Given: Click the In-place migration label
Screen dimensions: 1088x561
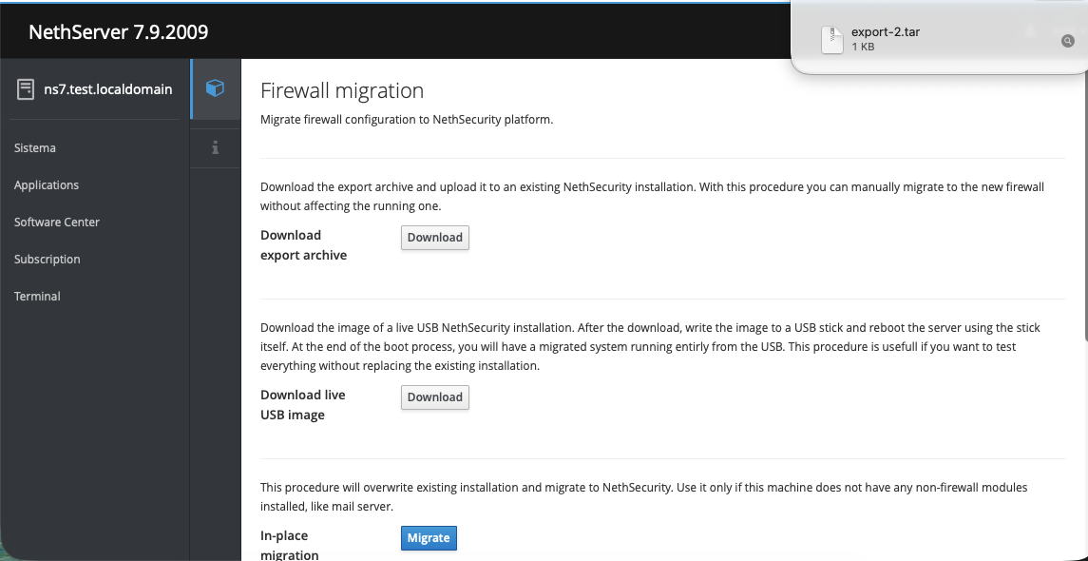Looking at the screenshot, I should pyautogui.click(x=290, y=545).
